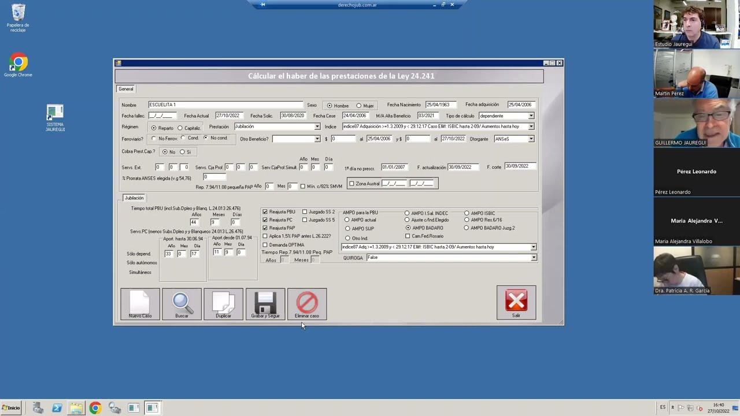The image size is (740, 416).
Task: Open the Tipo de cálculo dropdown
Action: click(531, 116)
